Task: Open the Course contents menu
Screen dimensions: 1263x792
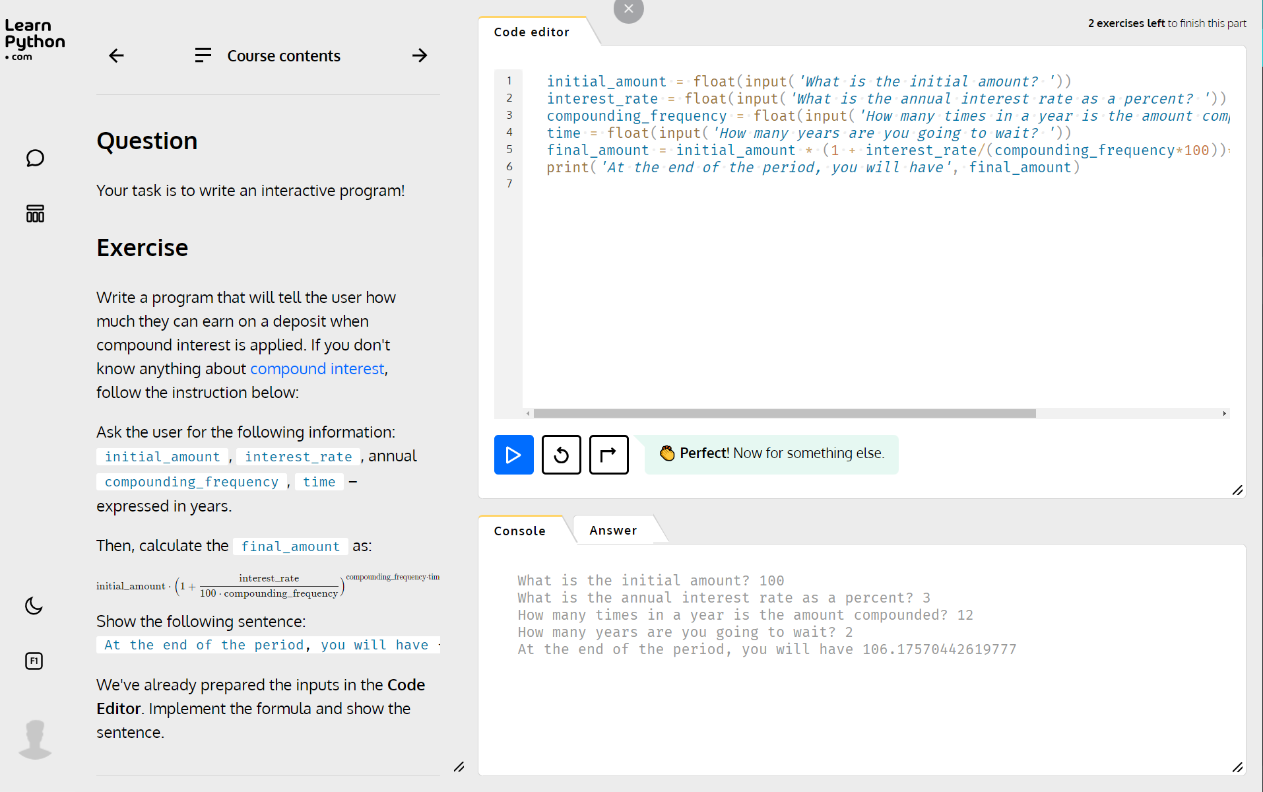Action: [x=284, y=56]
